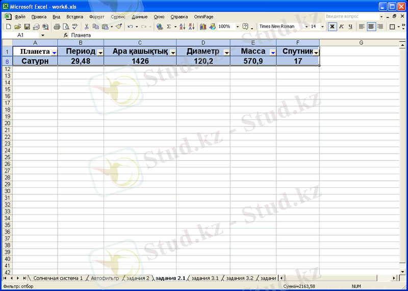This screenshot has height=291, width=408.
Task: Click the Insert Function fx button
Action: [x=66, y=35]
